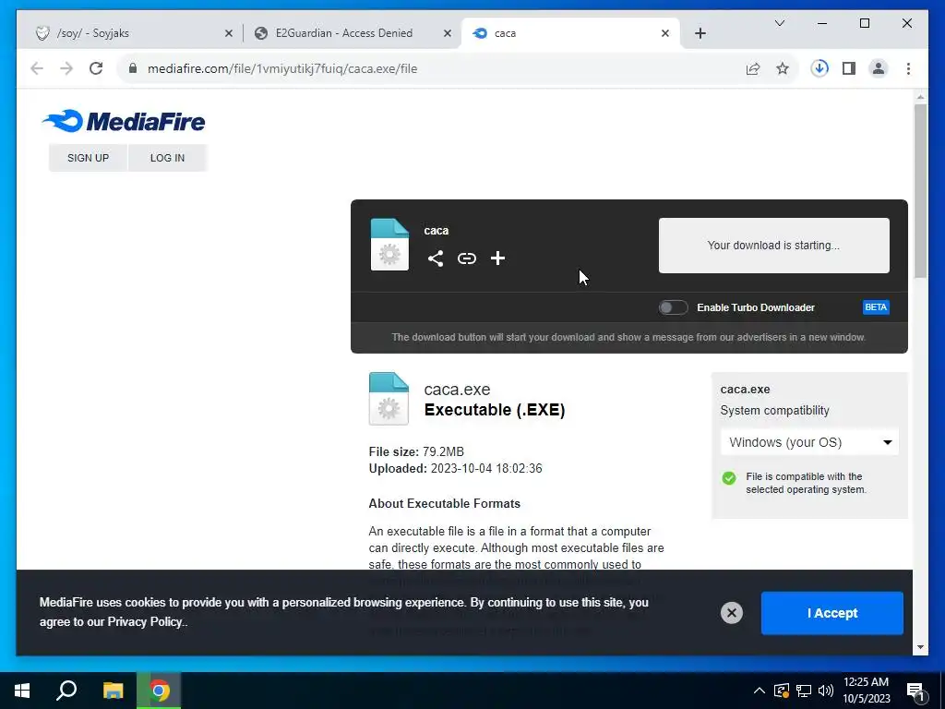Click the scrollbar up arrow
This screenshot has width=945, height=709.
pyautogui.click(x=920, y=96)
